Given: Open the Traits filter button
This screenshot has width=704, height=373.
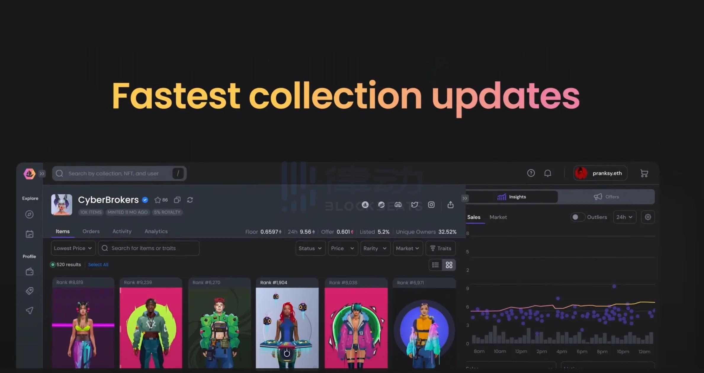Looking at the screenshot, I should [x=440, y=248].
